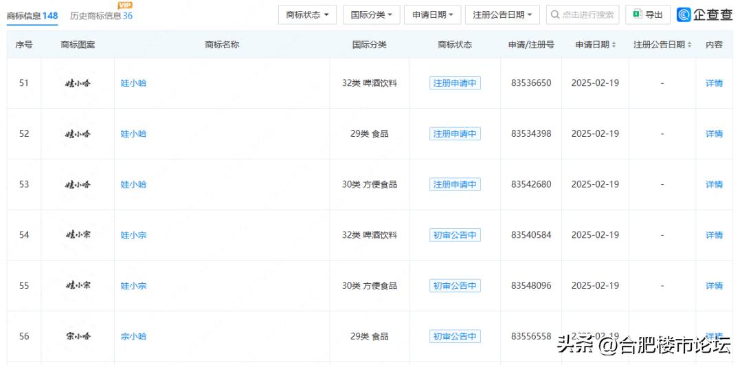Image resolution: width=742 pixels, height=365 pixels.
Task: Click trademark image thumbnail in row 52
Action: [x=78, y=134]
